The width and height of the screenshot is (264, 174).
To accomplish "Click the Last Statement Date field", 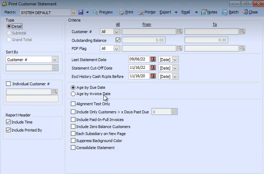I will 139,59.
